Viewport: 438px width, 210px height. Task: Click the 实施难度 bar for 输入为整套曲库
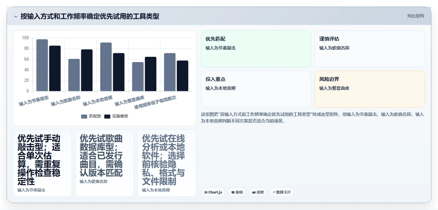(x=151, y=74)
